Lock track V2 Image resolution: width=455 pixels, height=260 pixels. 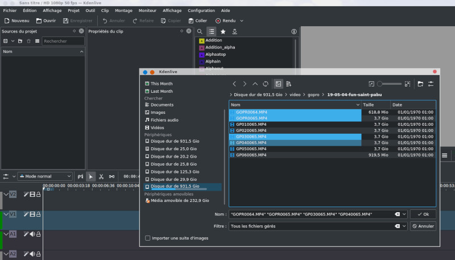coord(38,194)
